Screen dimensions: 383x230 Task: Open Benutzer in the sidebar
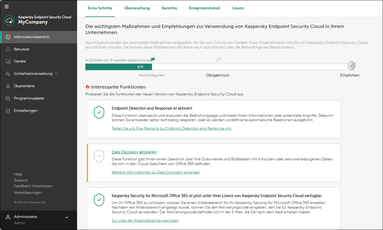point(39,49)
